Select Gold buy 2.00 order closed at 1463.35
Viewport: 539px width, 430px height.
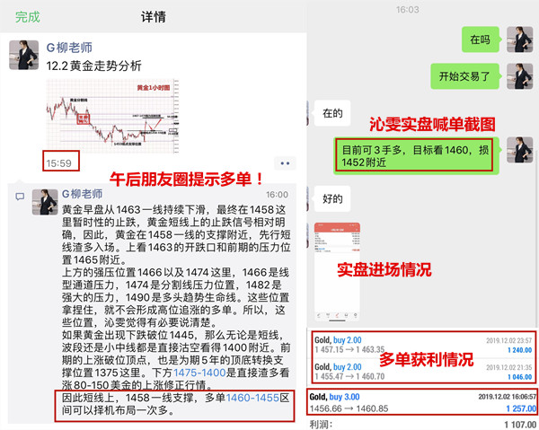[423, 345]
